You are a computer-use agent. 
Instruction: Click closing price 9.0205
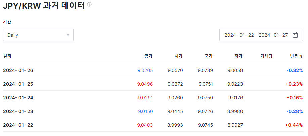145,70
